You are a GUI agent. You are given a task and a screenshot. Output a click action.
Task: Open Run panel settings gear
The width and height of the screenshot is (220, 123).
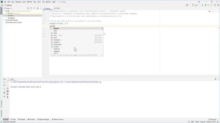pos(216,79)
